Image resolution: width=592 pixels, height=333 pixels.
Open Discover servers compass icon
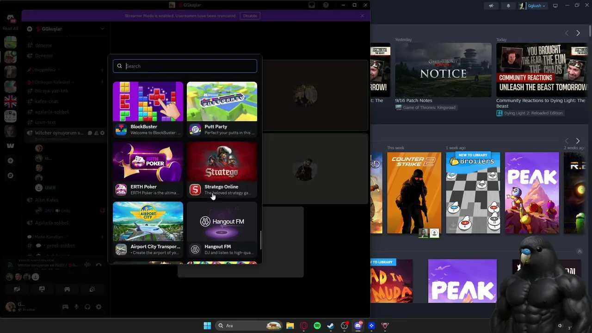[x=10, y=175]
